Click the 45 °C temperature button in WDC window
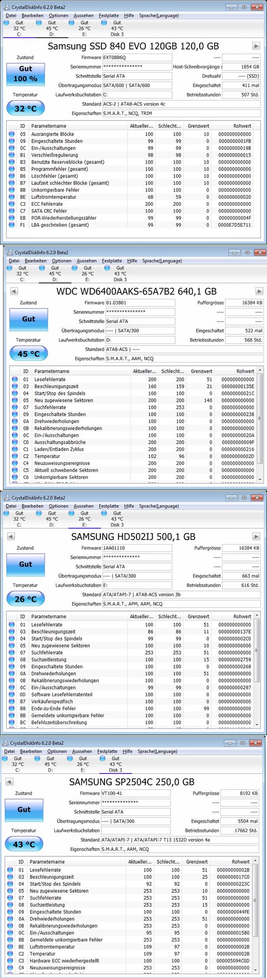This screenshot has width=267, height=978. point(29,354)
